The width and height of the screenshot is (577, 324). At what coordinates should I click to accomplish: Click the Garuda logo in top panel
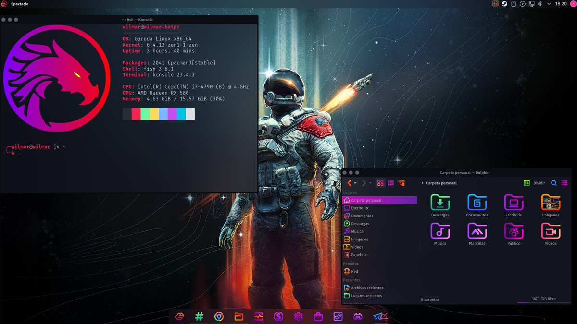point(4,4)
